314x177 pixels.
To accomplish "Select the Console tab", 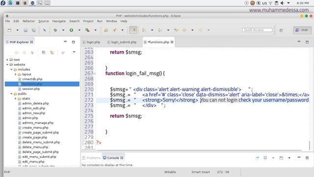I will [x=113, y=158].
